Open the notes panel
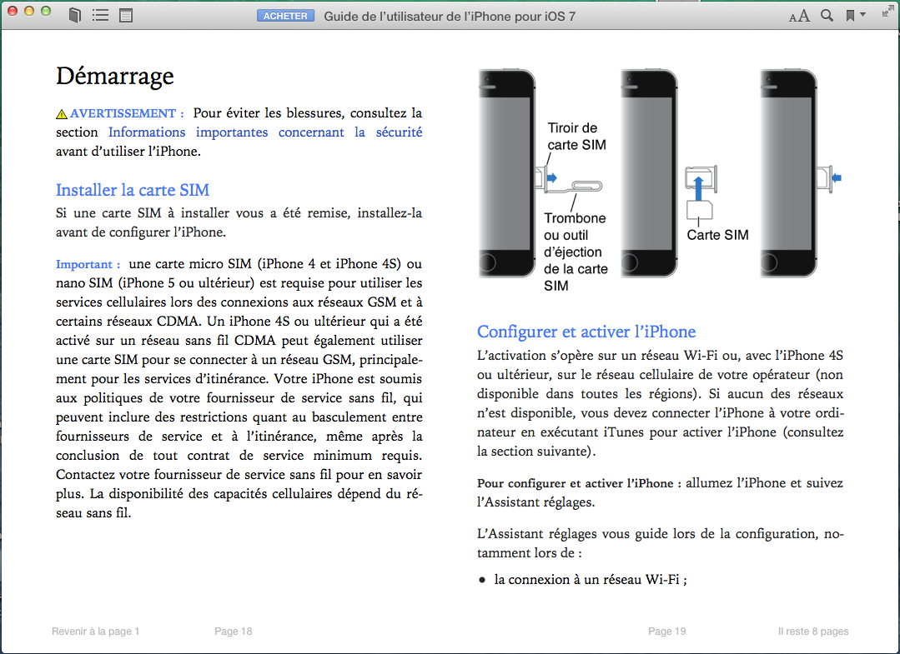 [126, 16]
